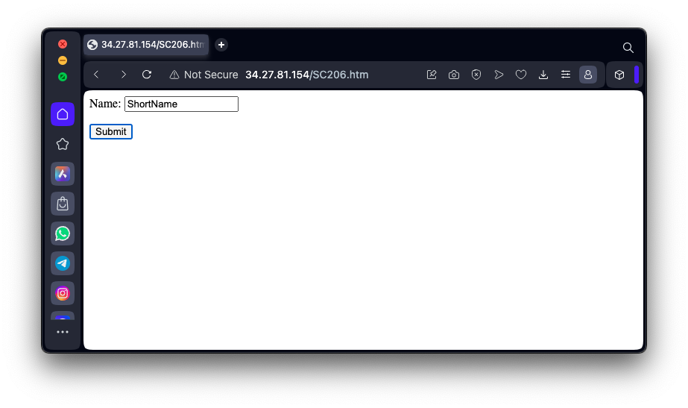Screen dimensions: 688x408
Task: Click the Submit button
Action: tap(111, 132)
